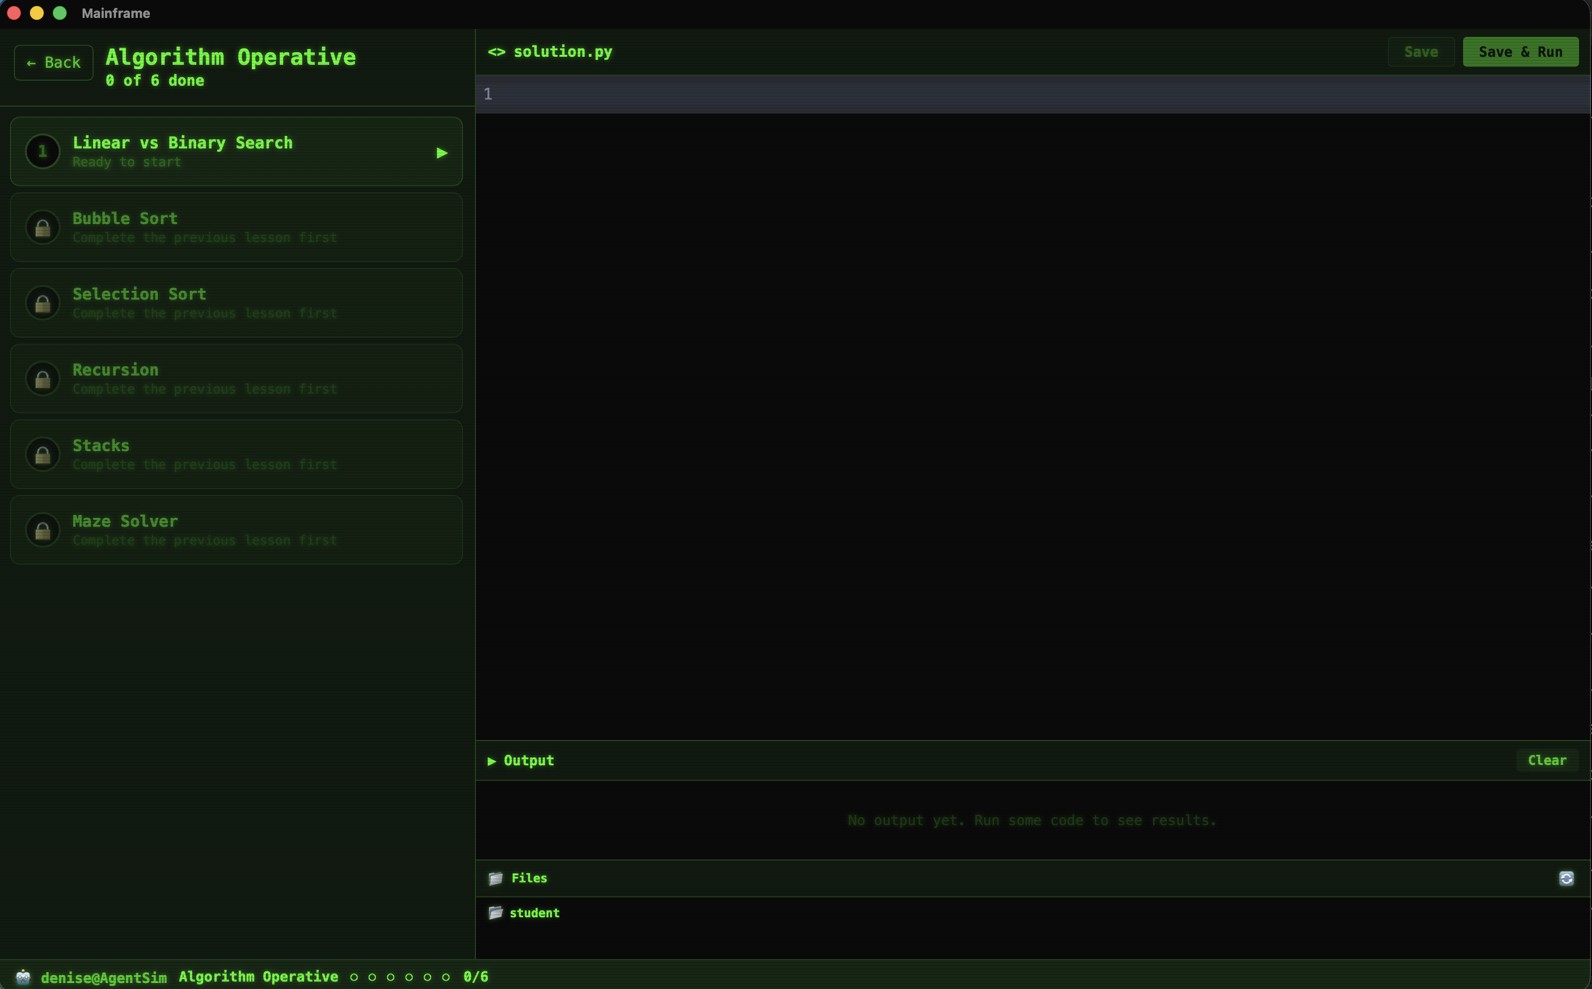The image size is (1592, 989).
Task: Start the Linear vs Binary Search lesson
Action: click(236, 152)
